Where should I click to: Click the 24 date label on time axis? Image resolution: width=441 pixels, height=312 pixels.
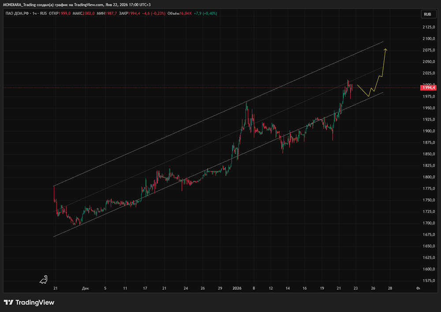tap(186, 288)
